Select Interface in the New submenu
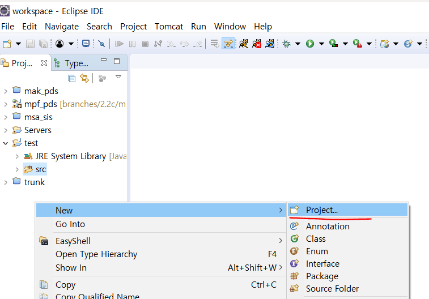 (348, 264)
